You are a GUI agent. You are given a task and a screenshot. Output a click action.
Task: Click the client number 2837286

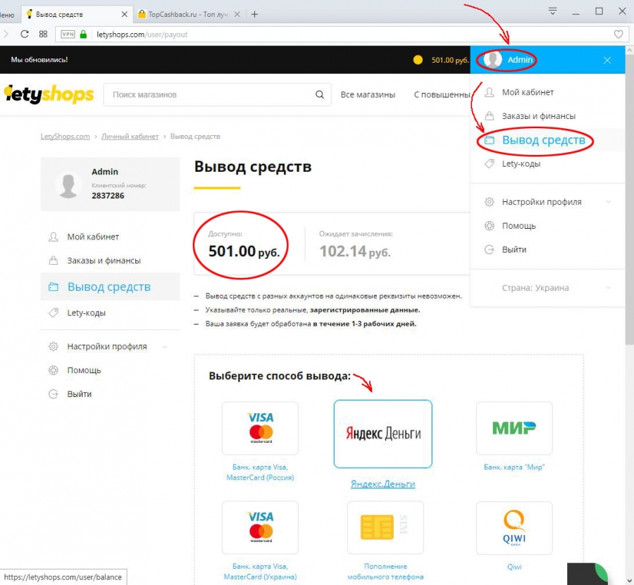point(108,196)
